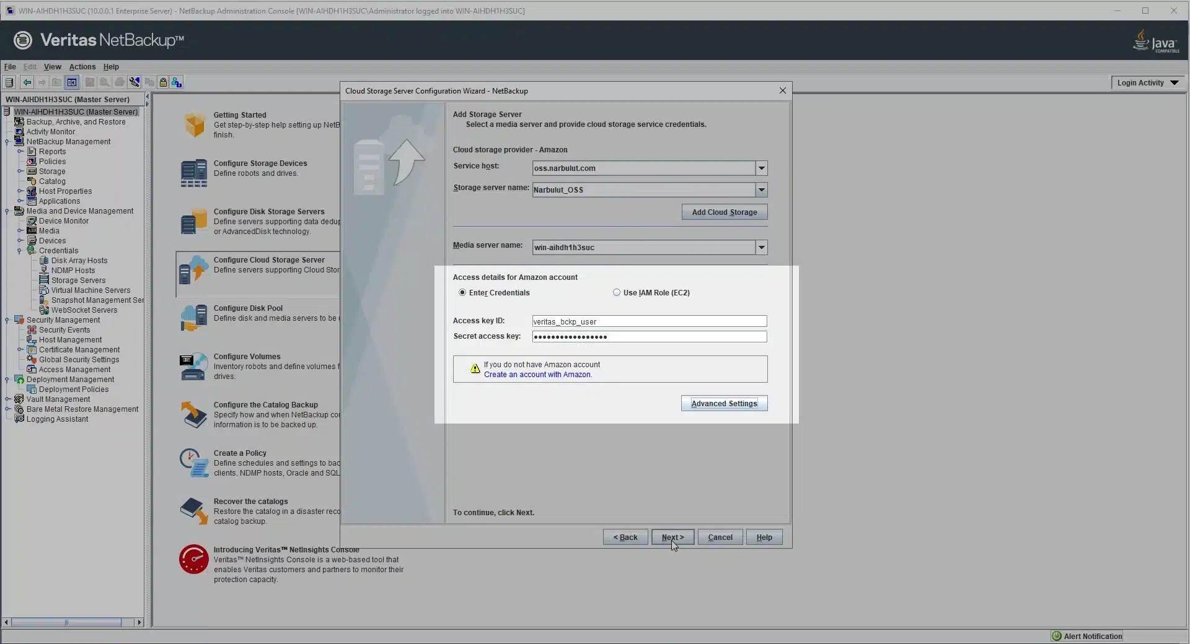The width and height of the screenshot is (1190, 644).
Task: Follow the Create an account with Amazon link
Action: tap(537, 375)
